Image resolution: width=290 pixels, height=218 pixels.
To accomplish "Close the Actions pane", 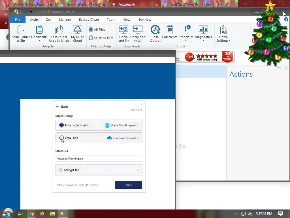I will pos(286,68).
